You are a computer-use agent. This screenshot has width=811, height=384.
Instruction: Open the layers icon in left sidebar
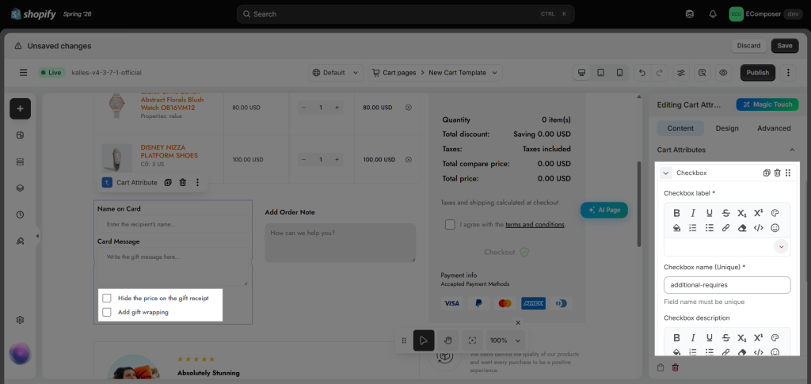20,188
